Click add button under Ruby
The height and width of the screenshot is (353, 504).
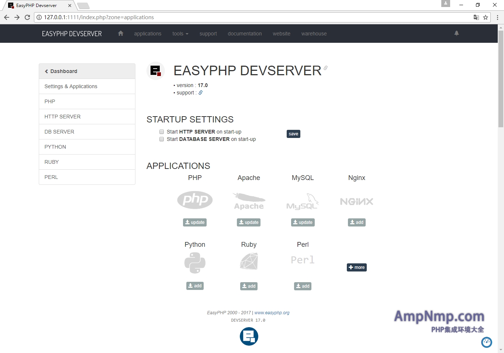pyautogui.click(x=249, y=286)
